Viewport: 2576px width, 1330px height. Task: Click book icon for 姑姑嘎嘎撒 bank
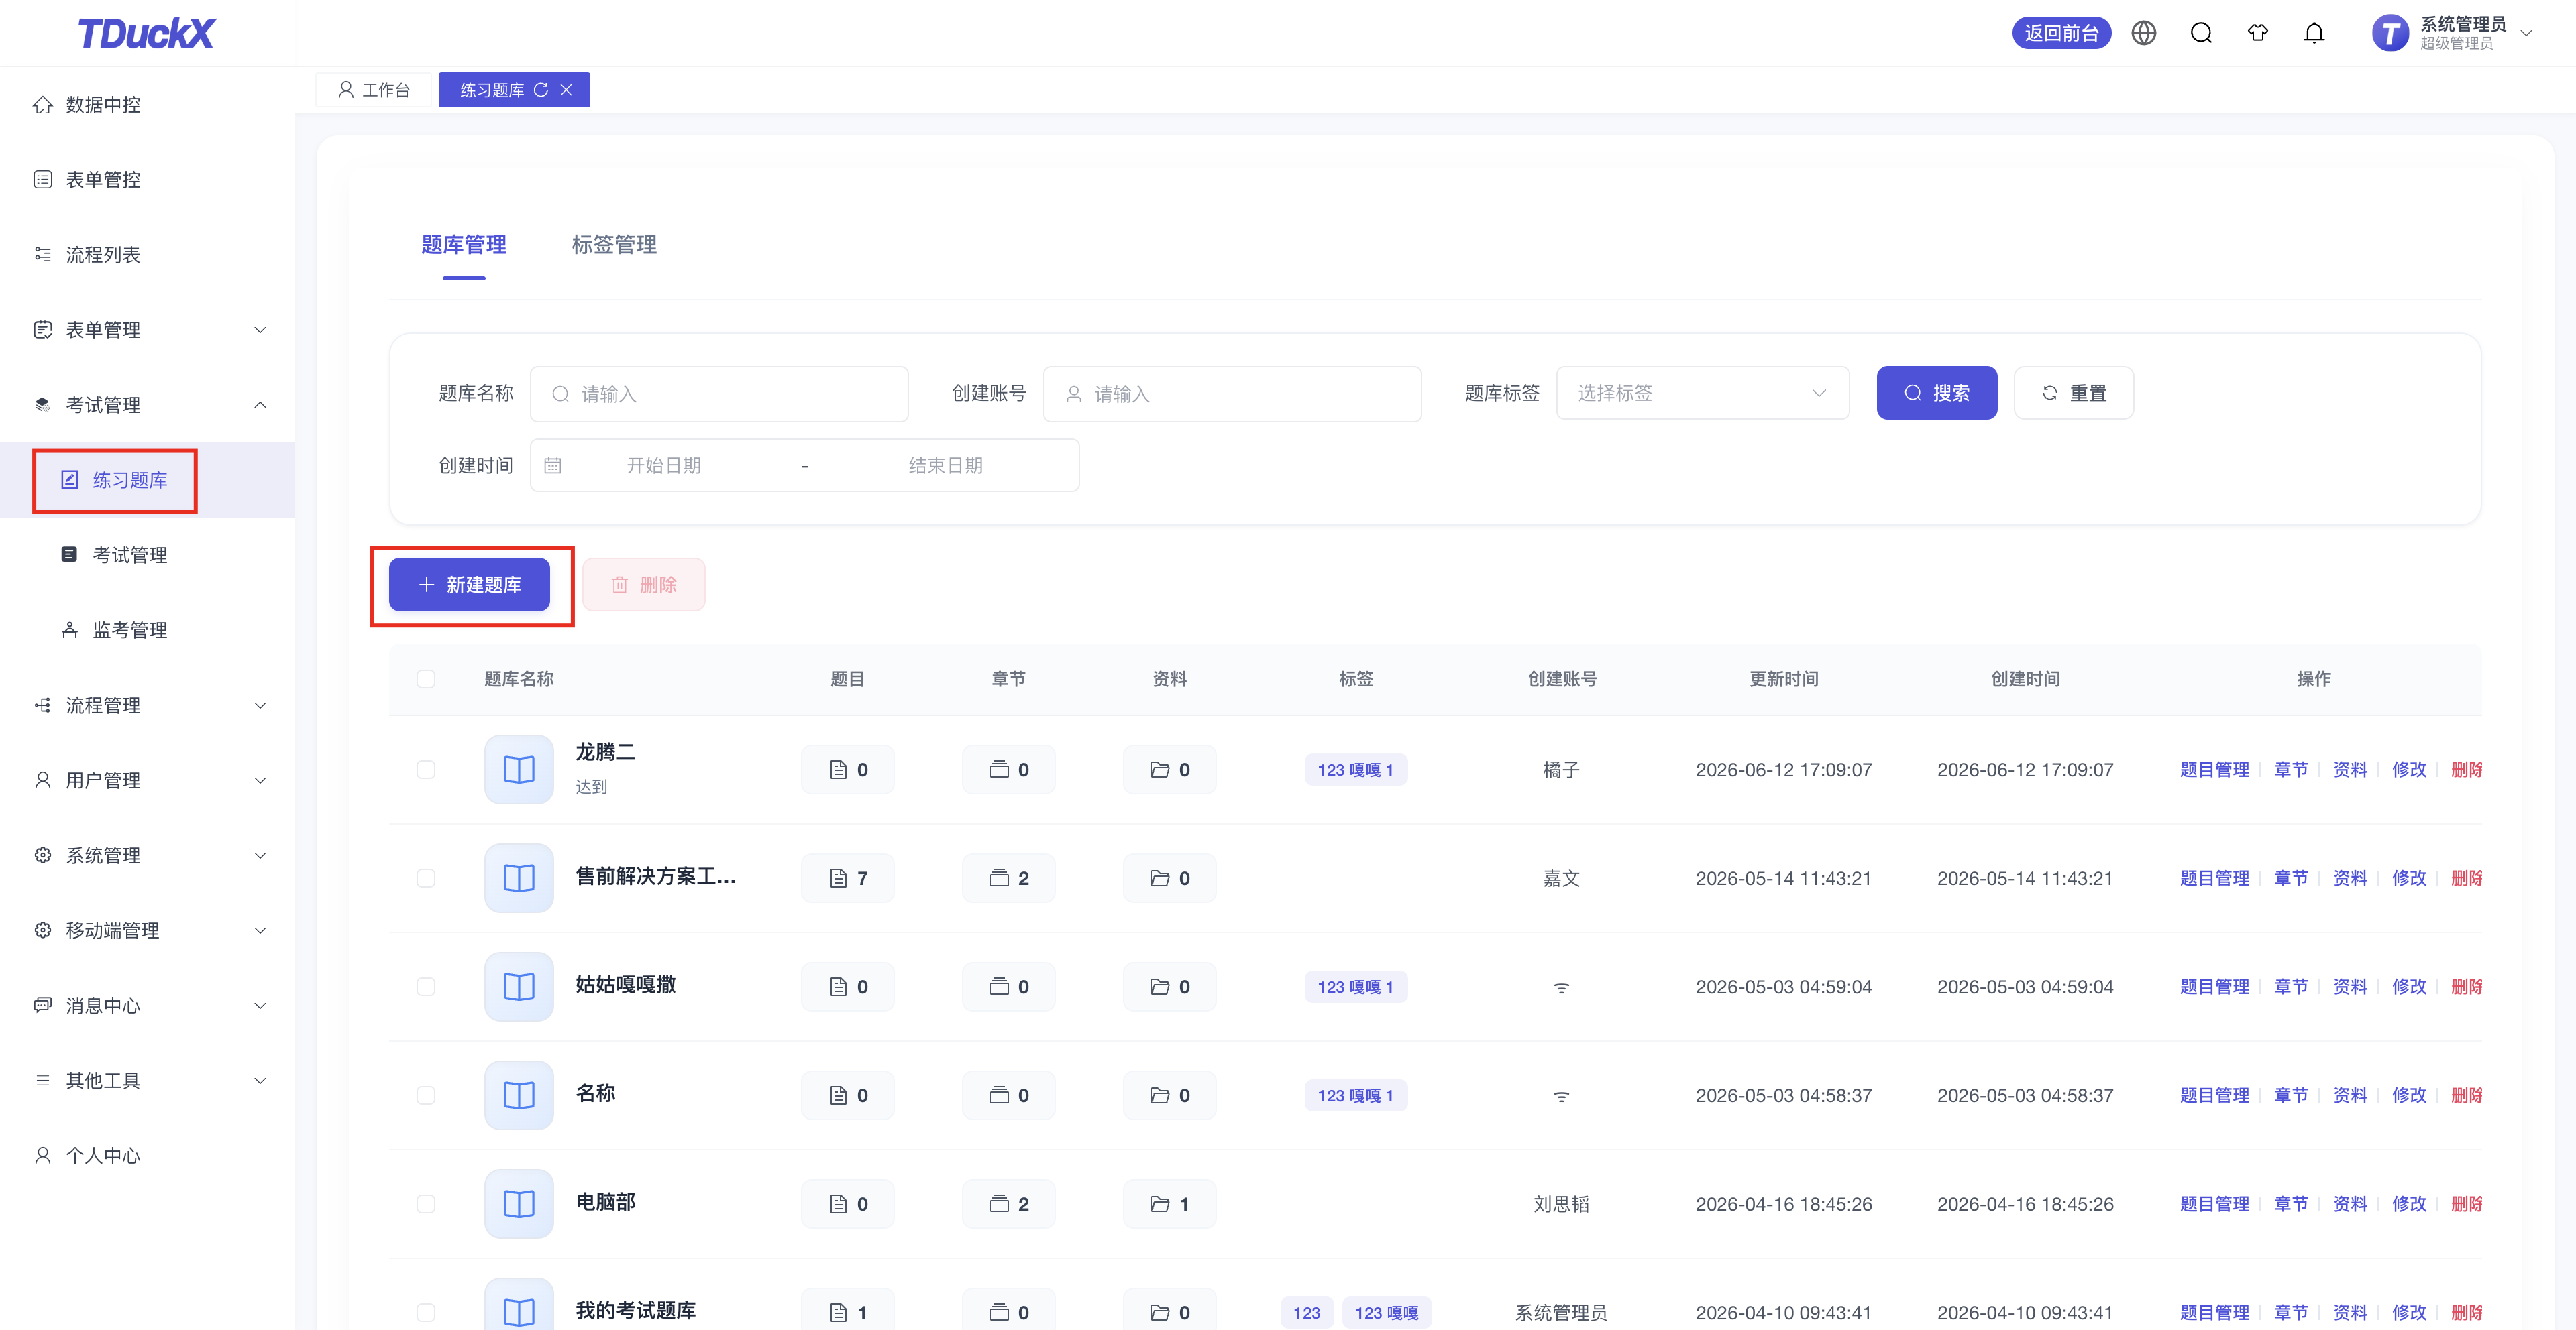point(519,986)
